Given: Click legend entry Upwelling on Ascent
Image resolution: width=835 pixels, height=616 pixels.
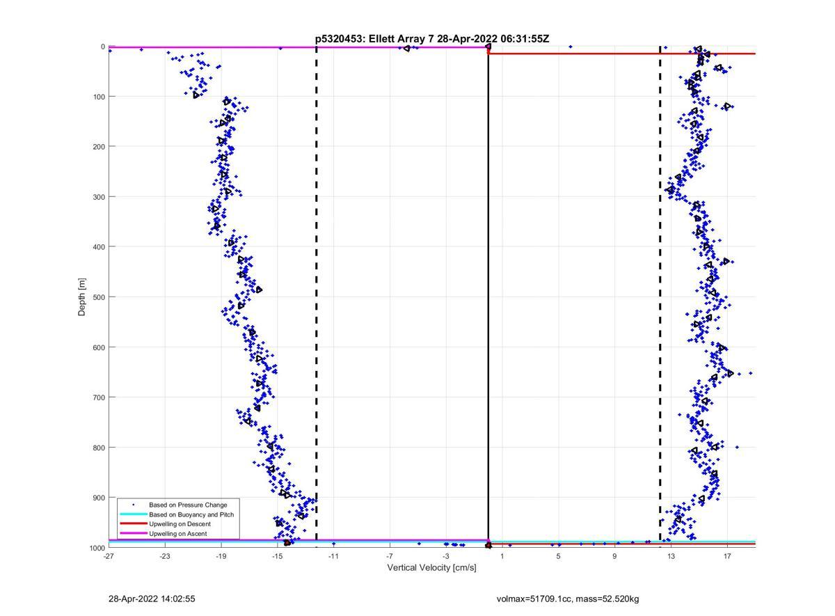Looking at the screenshot, I should tap(177, 534).
